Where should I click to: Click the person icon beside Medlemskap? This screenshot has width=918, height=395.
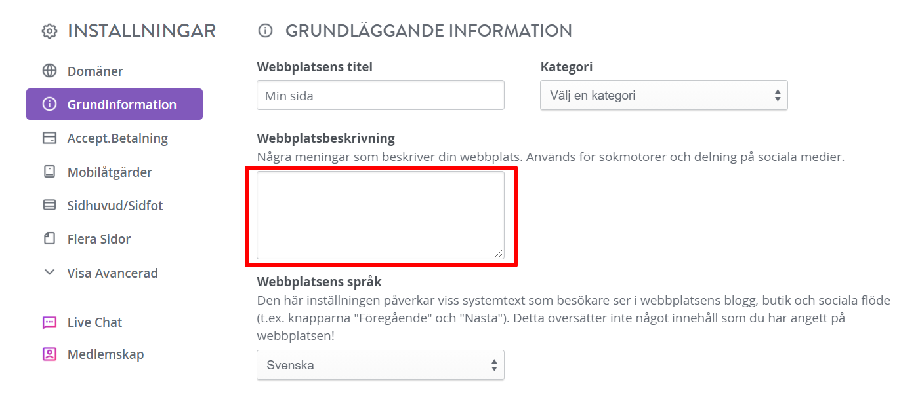pyautogui.click(x=49, y=354)
